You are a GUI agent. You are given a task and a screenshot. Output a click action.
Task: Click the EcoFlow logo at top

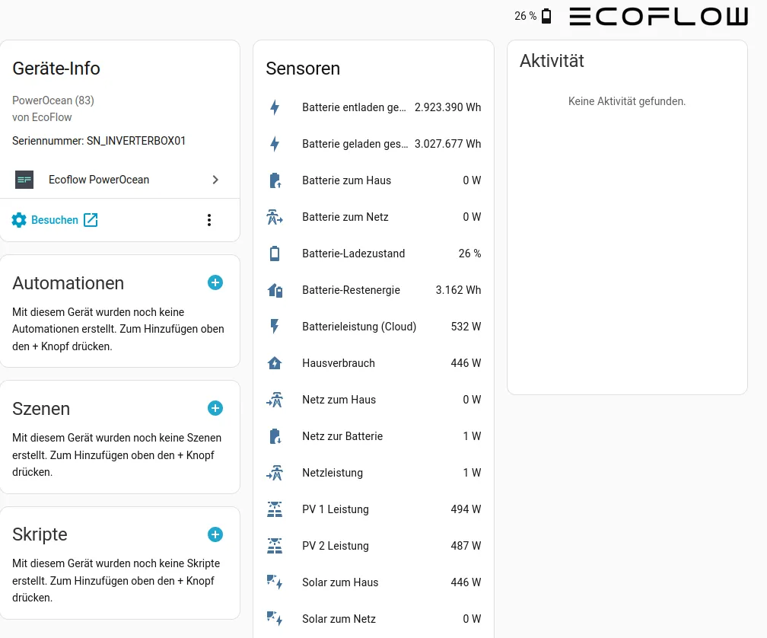(658, 16)
